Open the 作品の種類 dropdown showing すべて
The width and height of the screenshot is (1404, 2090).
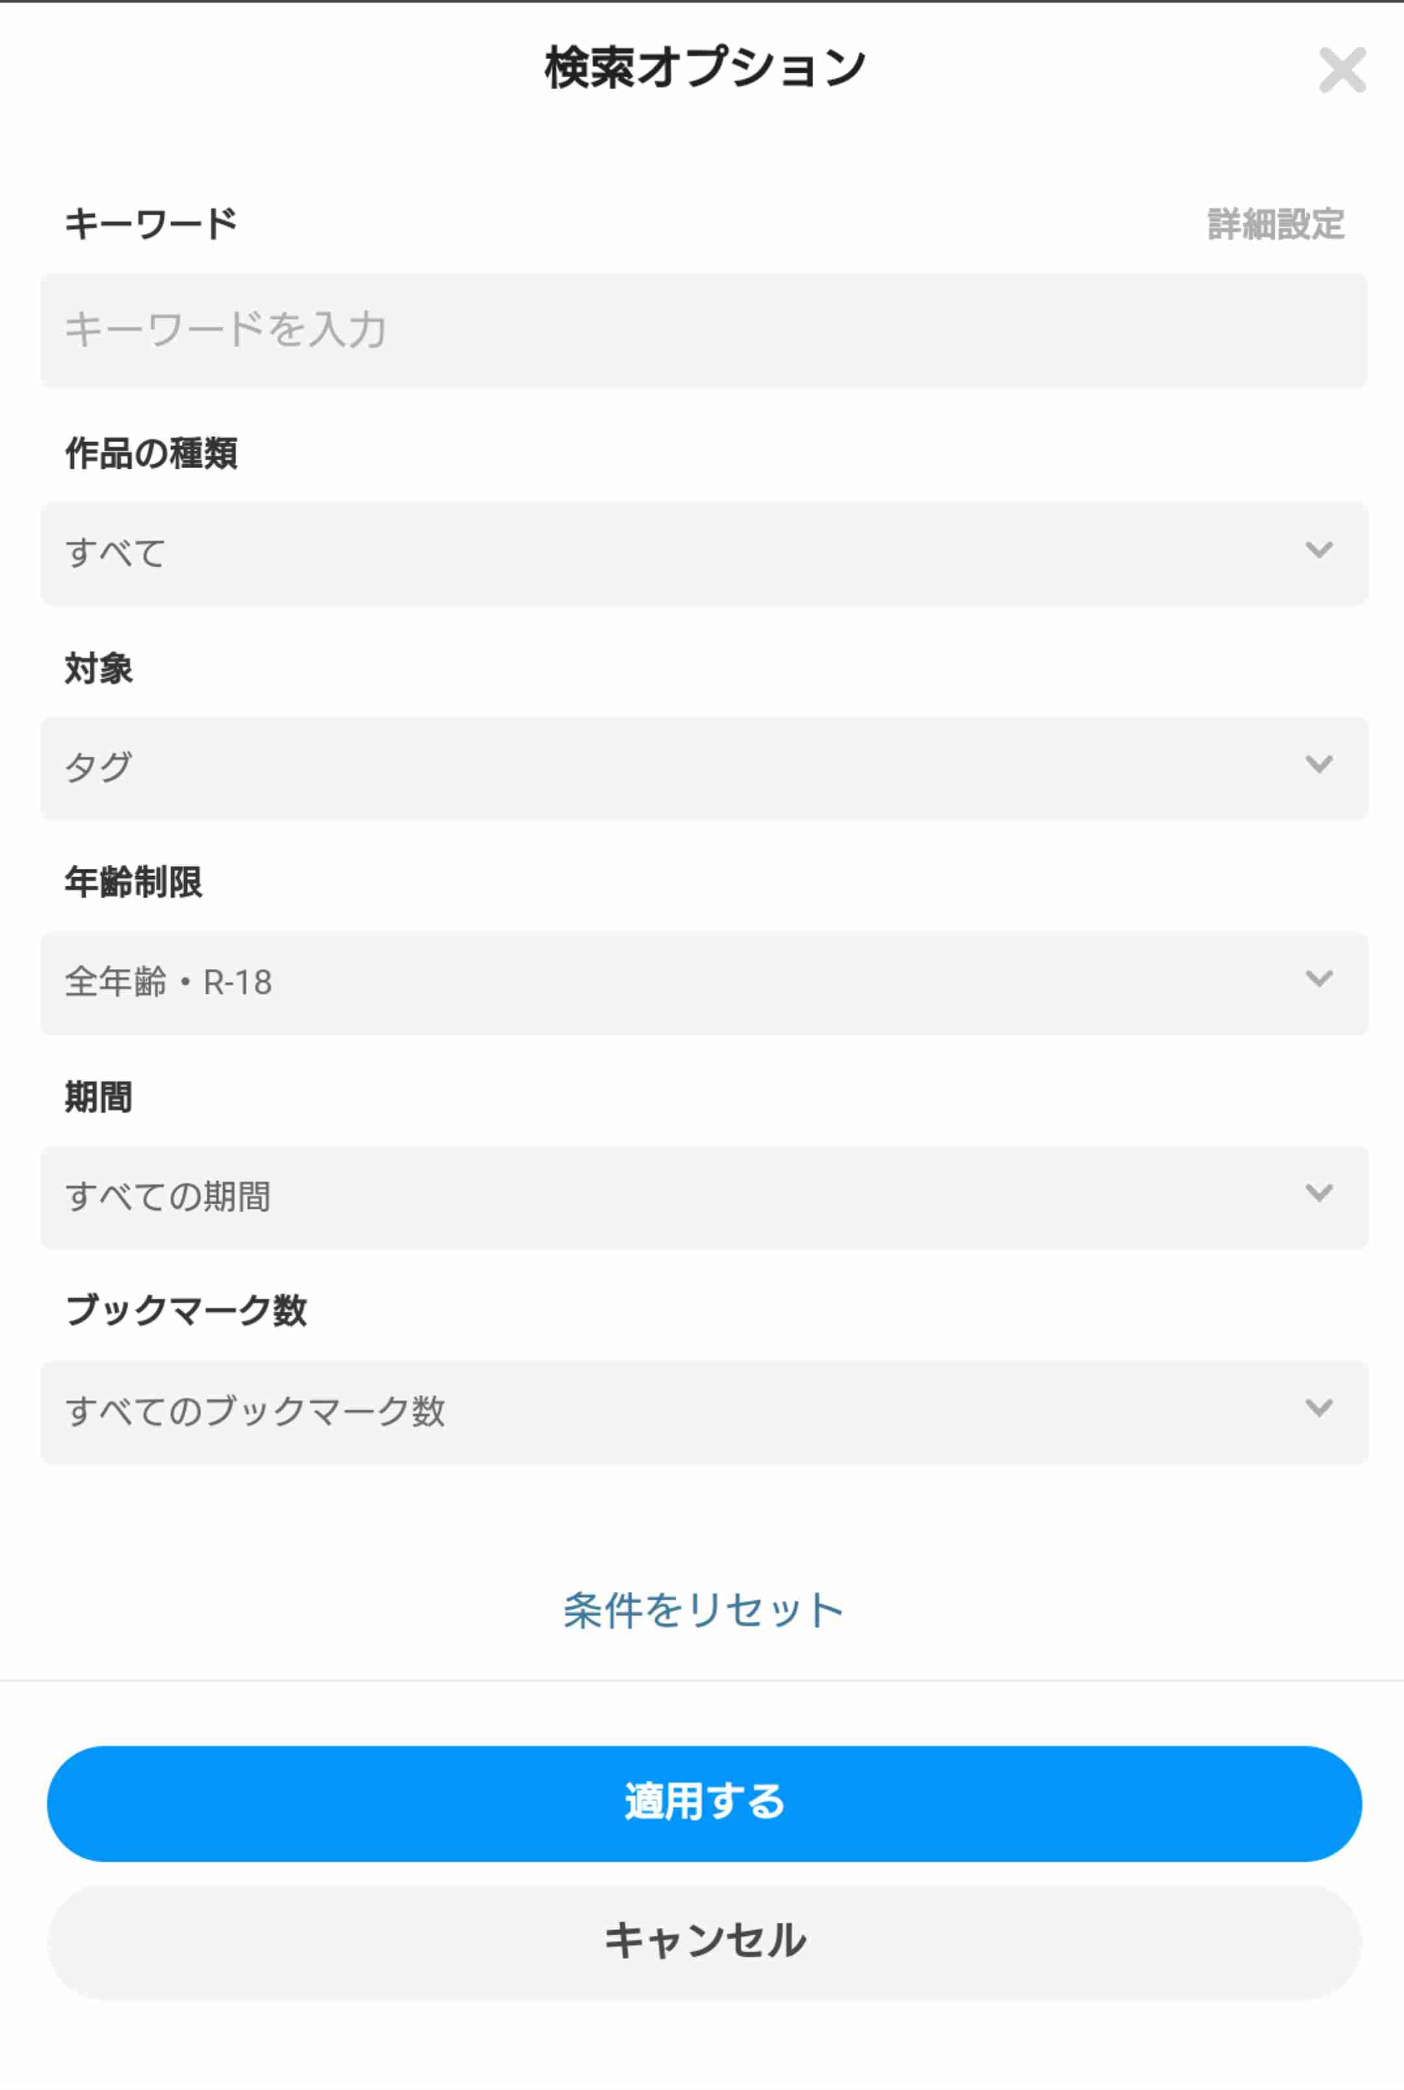click(x=704, y=553)
